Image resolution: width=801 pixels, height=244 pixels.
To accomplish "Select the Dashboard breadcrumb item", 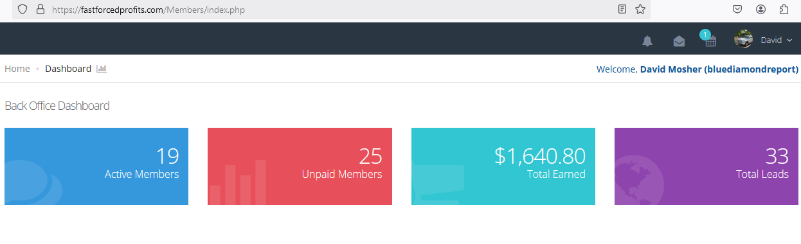I will tap(68, 69).
